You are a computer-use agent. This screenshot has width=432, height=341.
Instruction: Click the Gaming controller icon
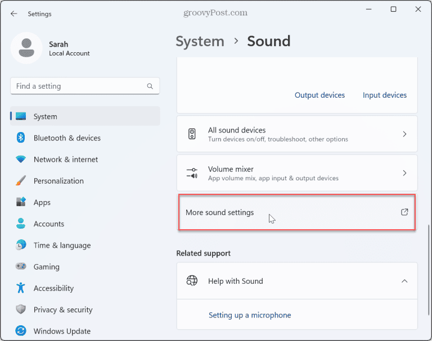pyautogui.click(x=21, y=267)
